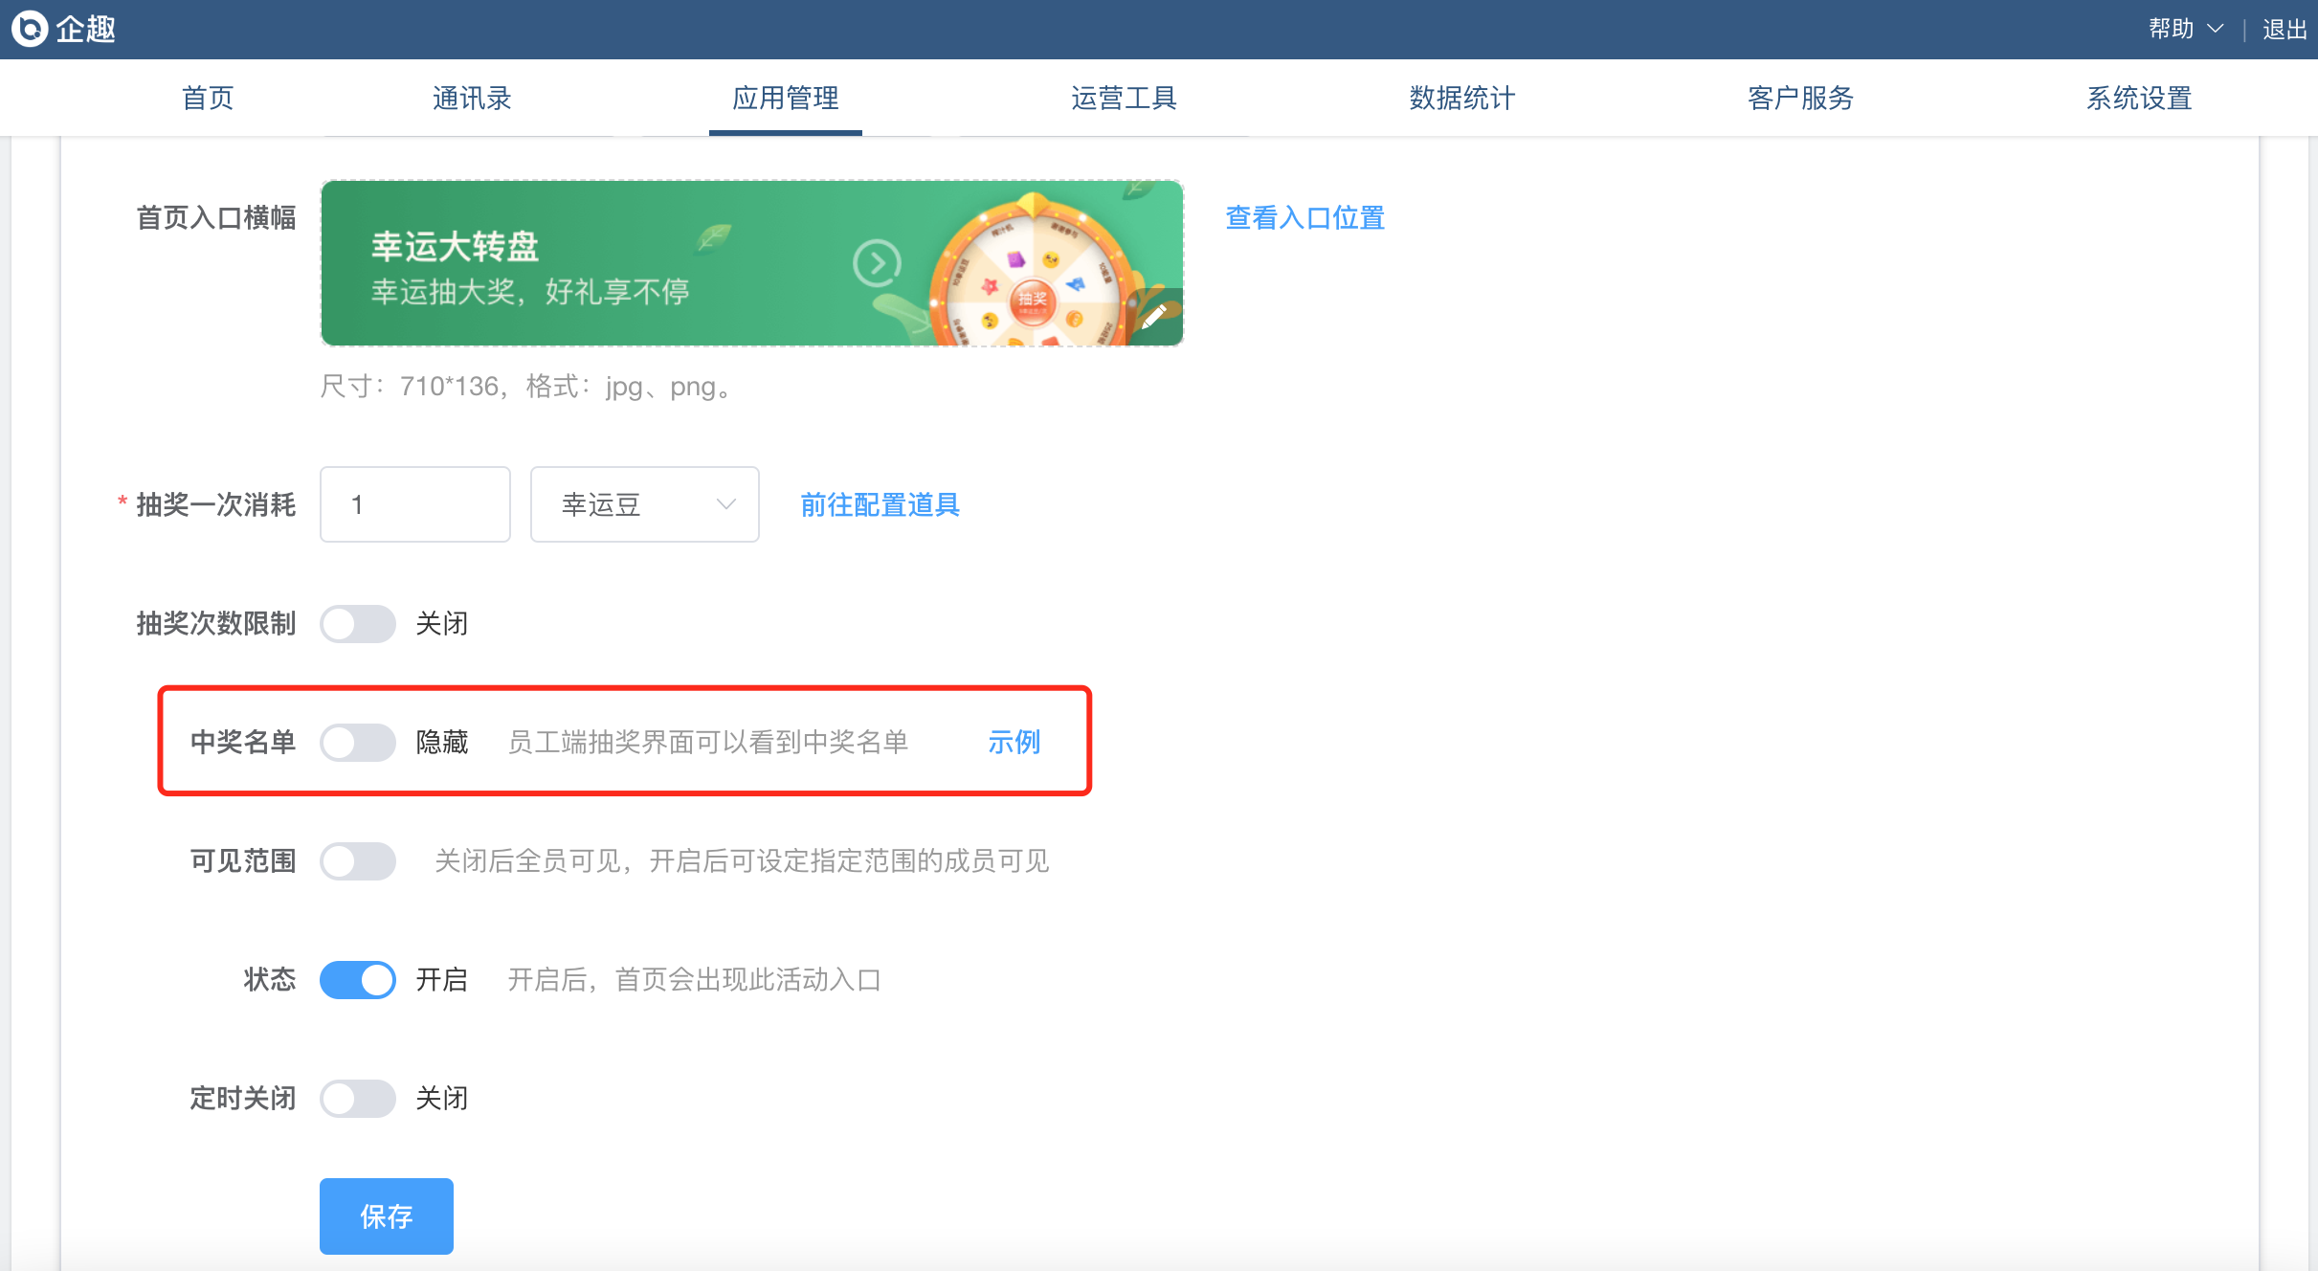
Task: Turn off the 状态 switch
Action: [x=357, y=980]
